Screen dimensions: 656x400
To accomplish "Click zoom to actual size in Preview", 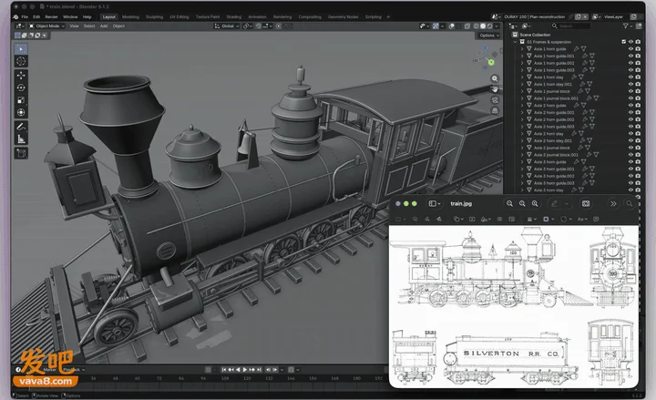I will pos(522,204).
